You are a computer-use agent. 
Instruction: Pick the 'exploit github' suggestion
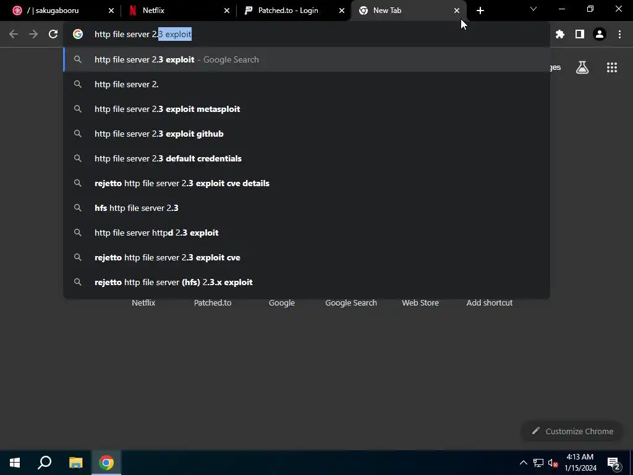point(307,134)
